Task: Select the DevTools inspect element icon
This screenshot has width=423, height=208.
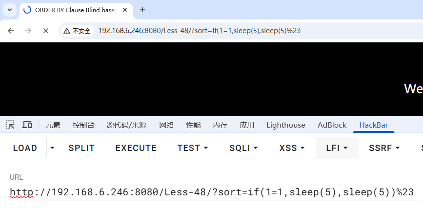Action: [x=10, y=125]
